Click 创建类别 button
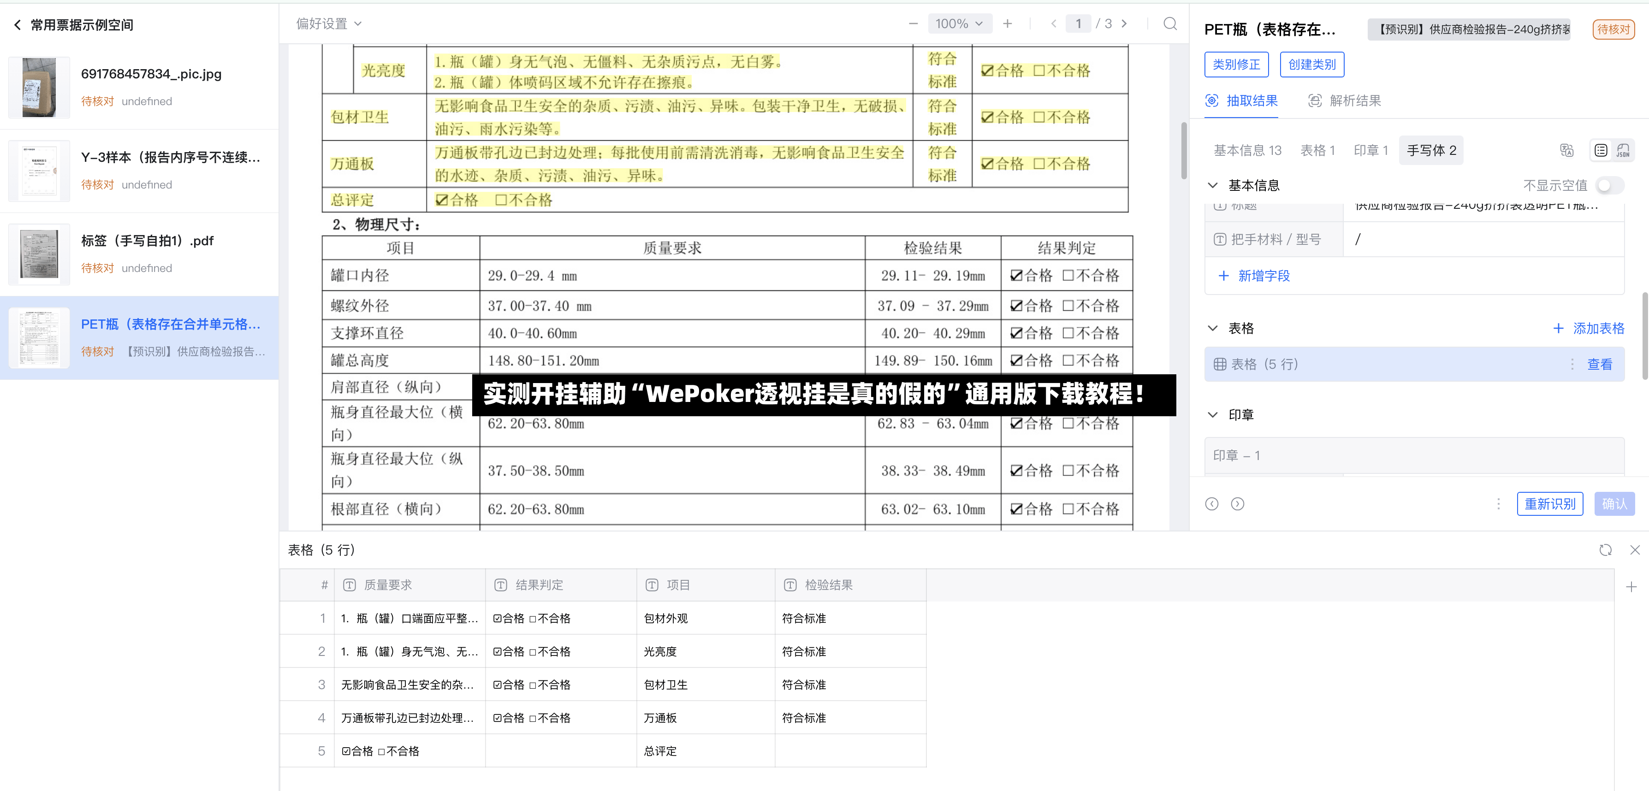Viewport: 1649px width, 791px height. coord(1311,65)
